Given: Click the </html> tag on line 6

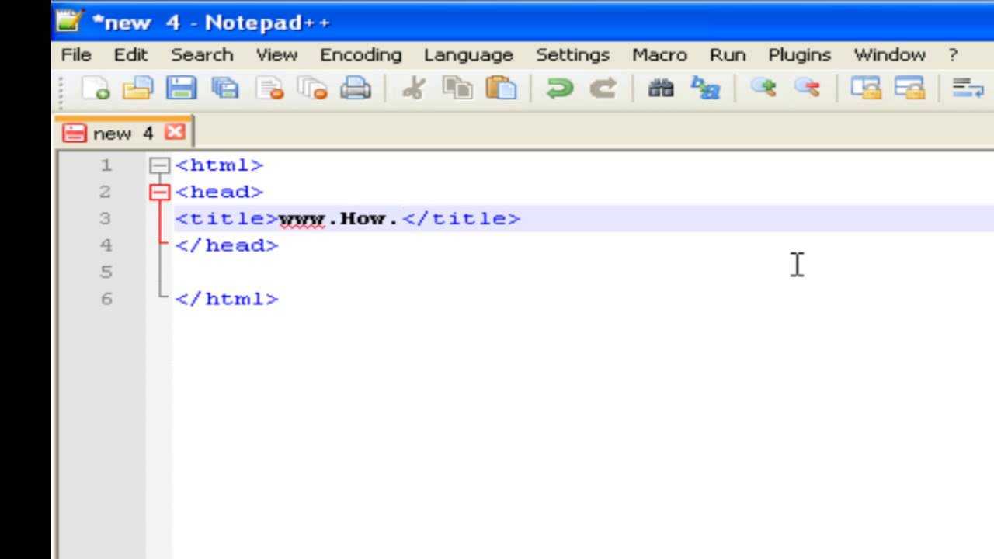Looking at the screenshot, I should 227,299.
